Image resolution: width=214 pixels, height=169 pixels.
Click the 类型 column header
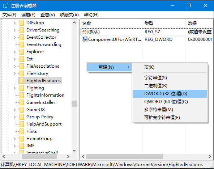(164, 24)
